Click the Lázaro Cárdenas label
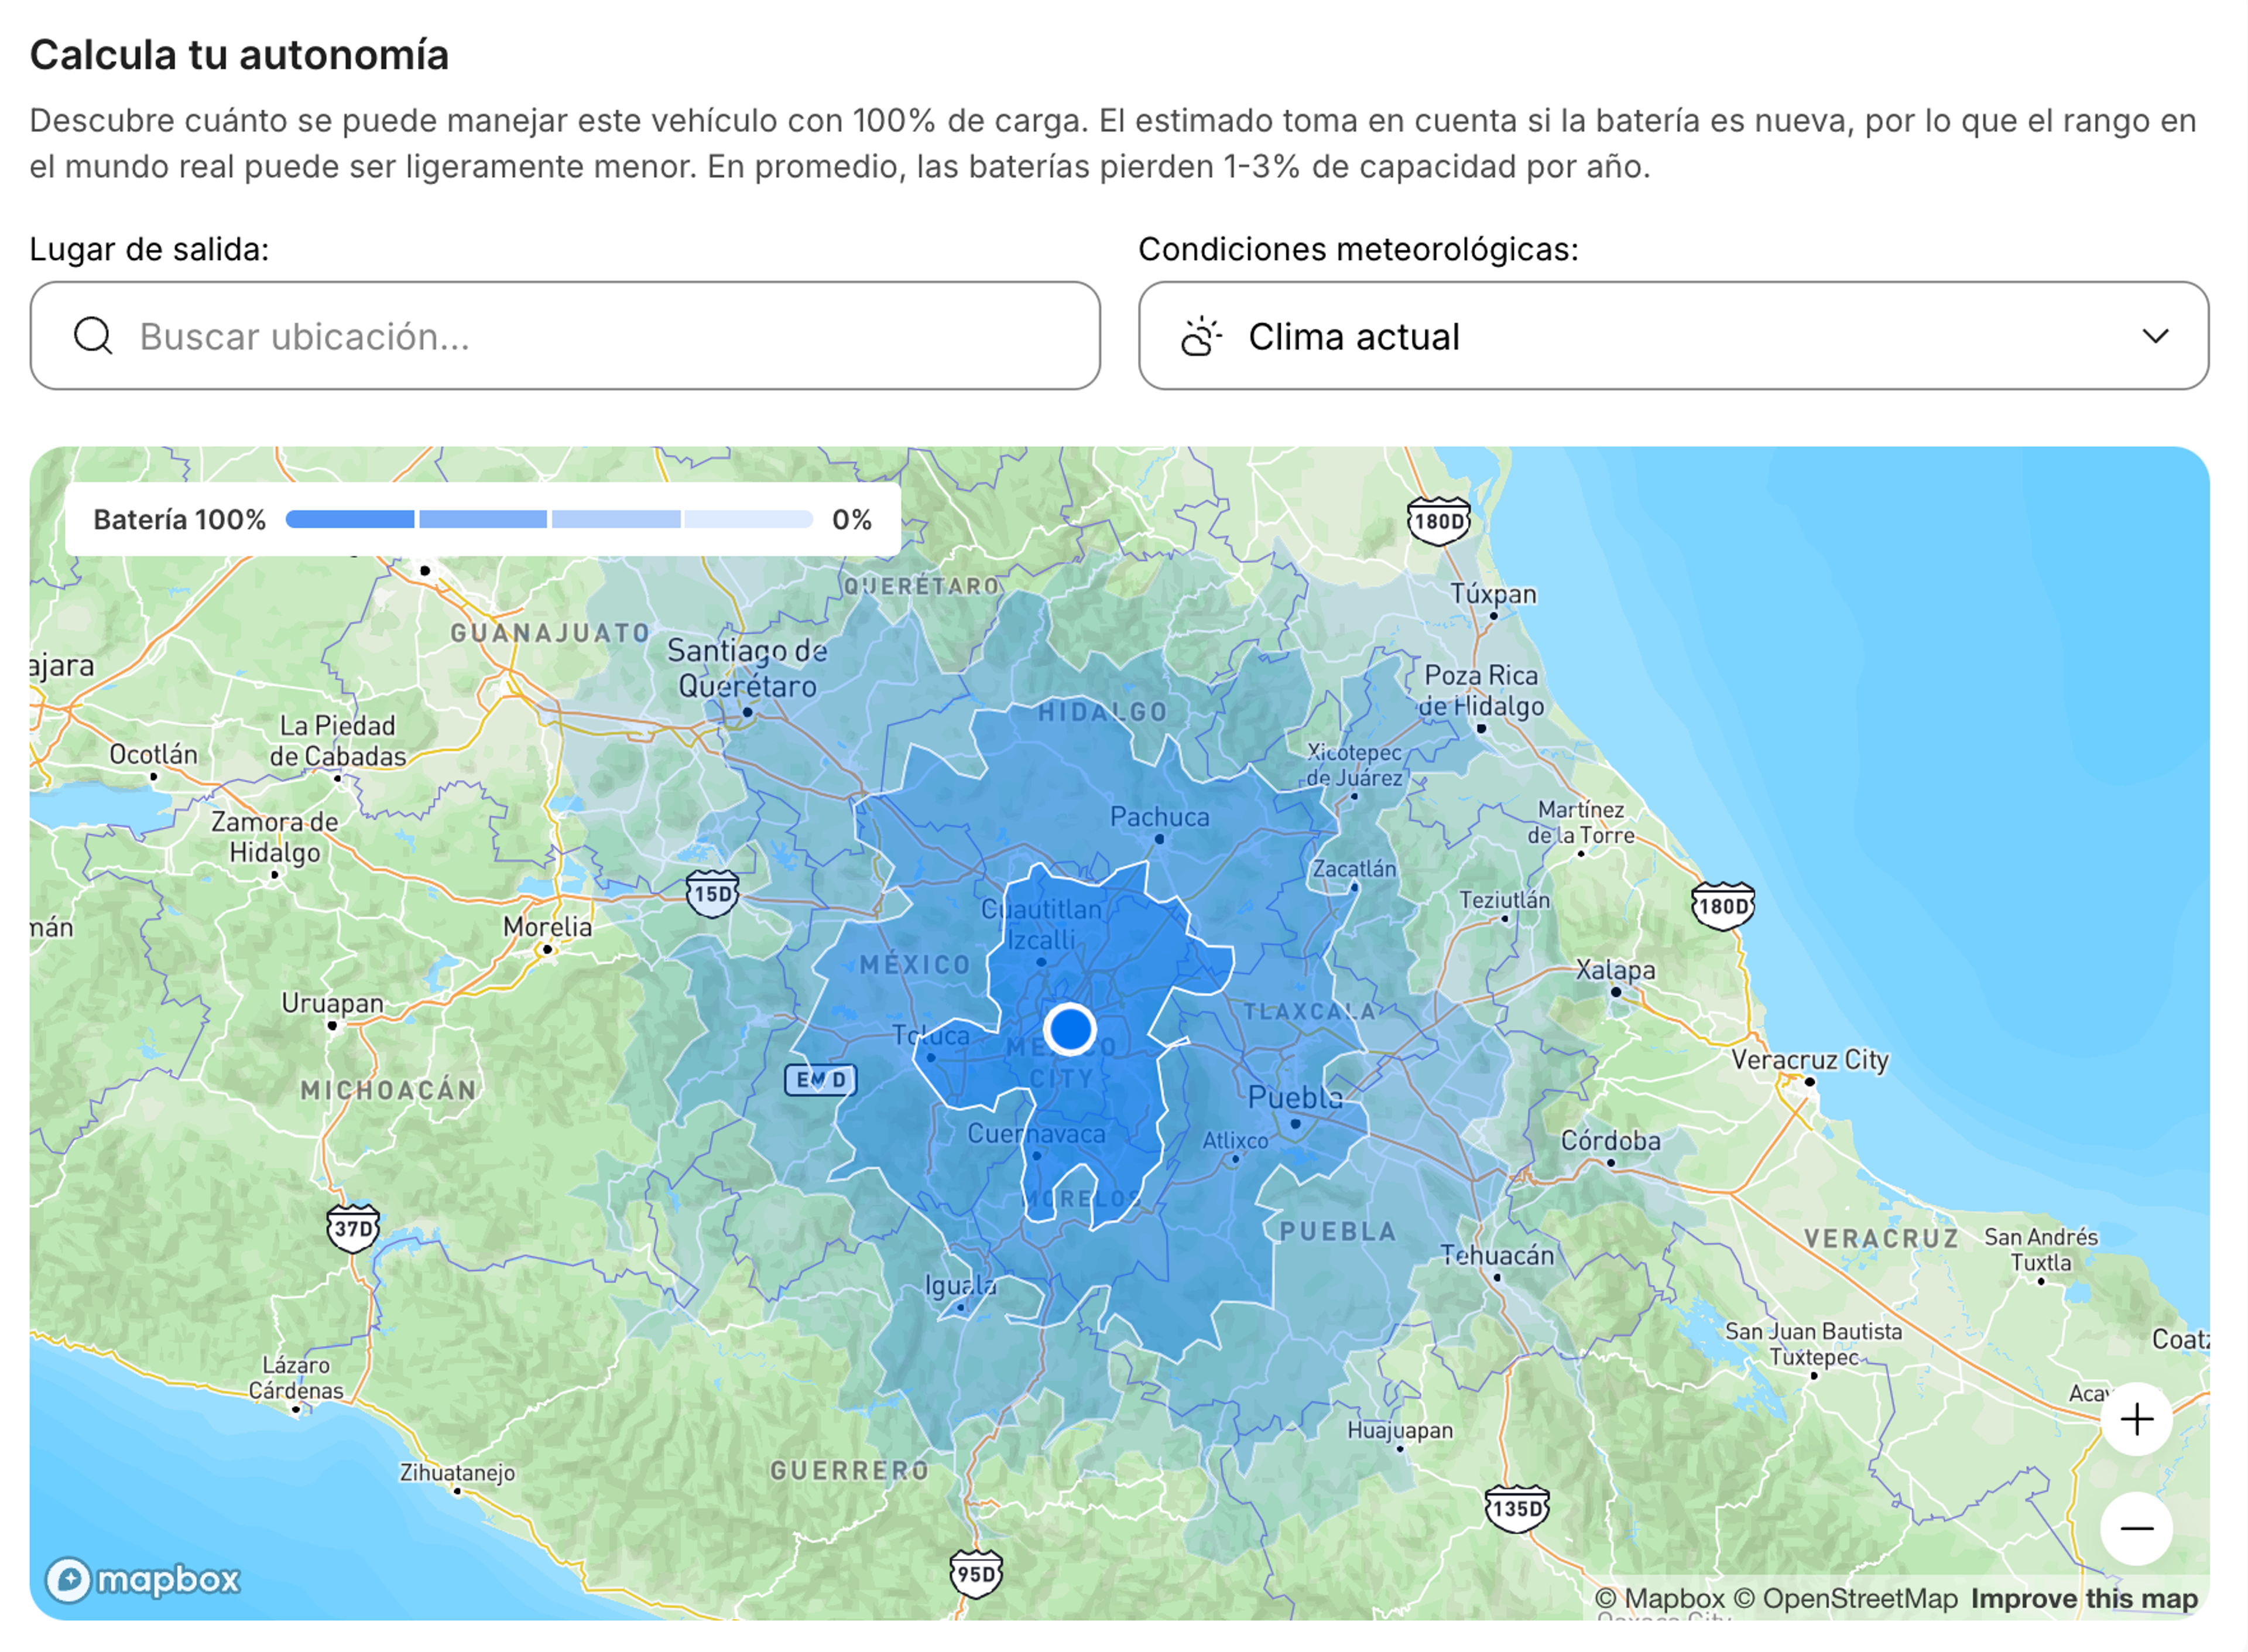The height and width of the screenshot is (1652, 2248). pos(296,1378)
